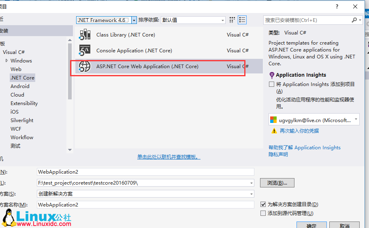Select the Cloud template category
This screenshot has height=228, width=369.
point(17,95)
